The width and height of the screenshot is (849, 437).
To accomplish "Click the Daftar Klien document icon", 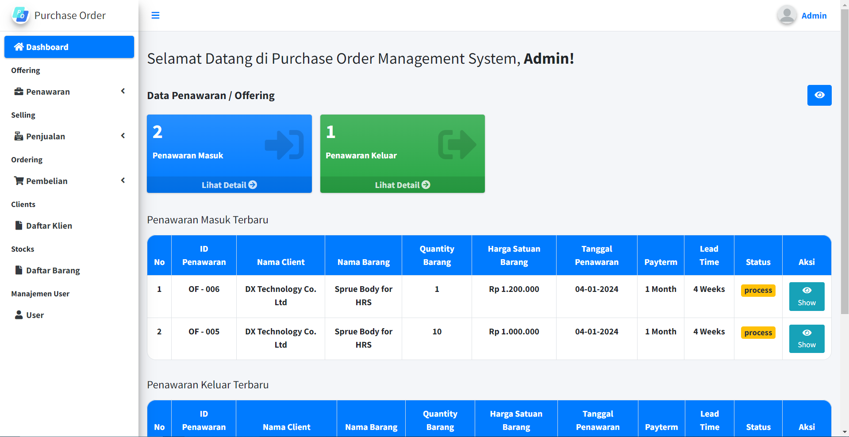I will [x=19, y=226].
